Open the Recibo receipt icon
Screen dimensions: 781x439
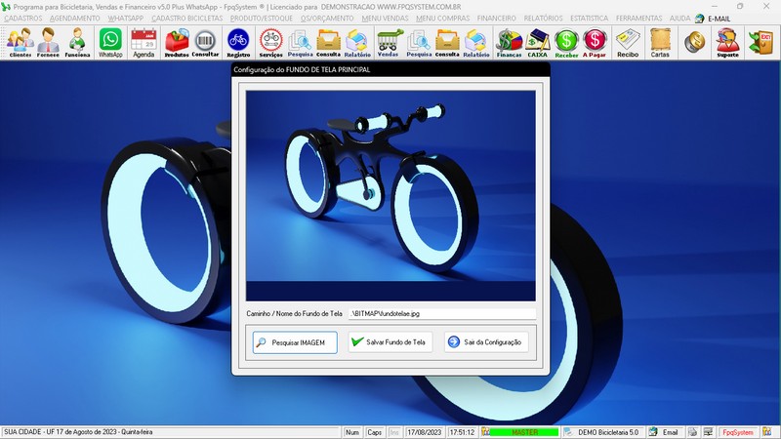[628, 43]
